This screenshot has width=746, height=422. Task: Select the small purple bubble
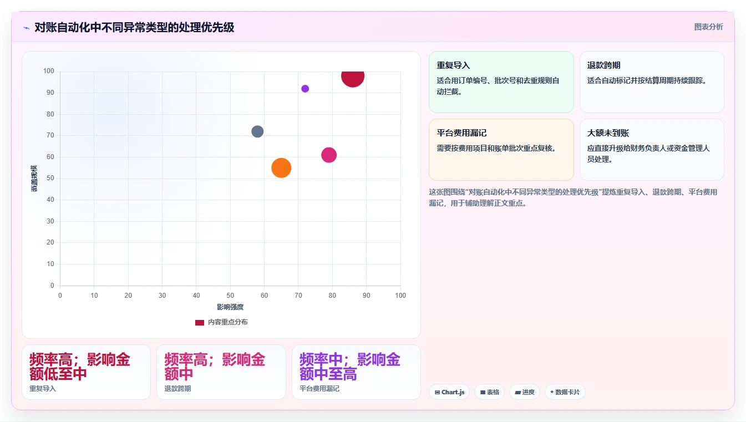[305, 89]
